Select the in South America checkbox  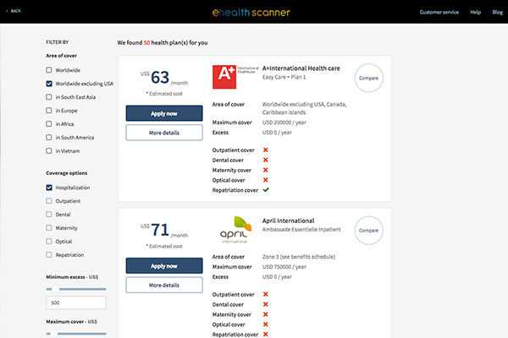(x=49, y=137)
